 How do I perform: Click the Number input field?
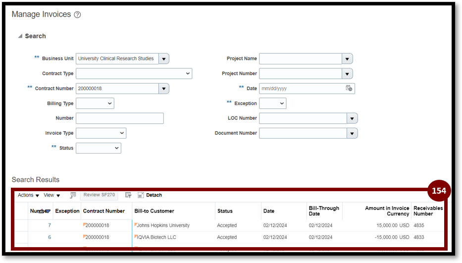(120, 118)
